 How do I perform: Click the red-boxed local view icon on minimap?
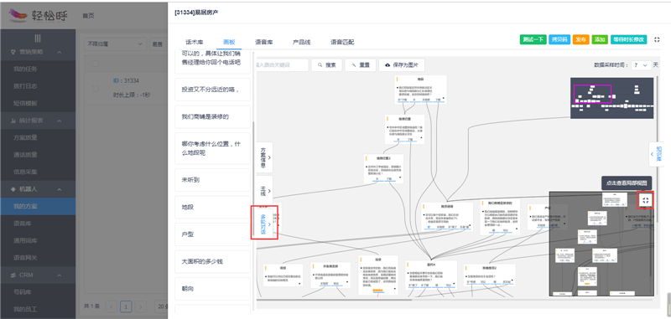coord(646,200)
